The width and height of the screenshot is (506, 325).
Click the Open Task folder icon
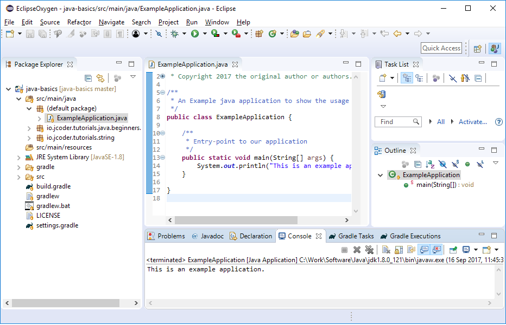[307, 34]
